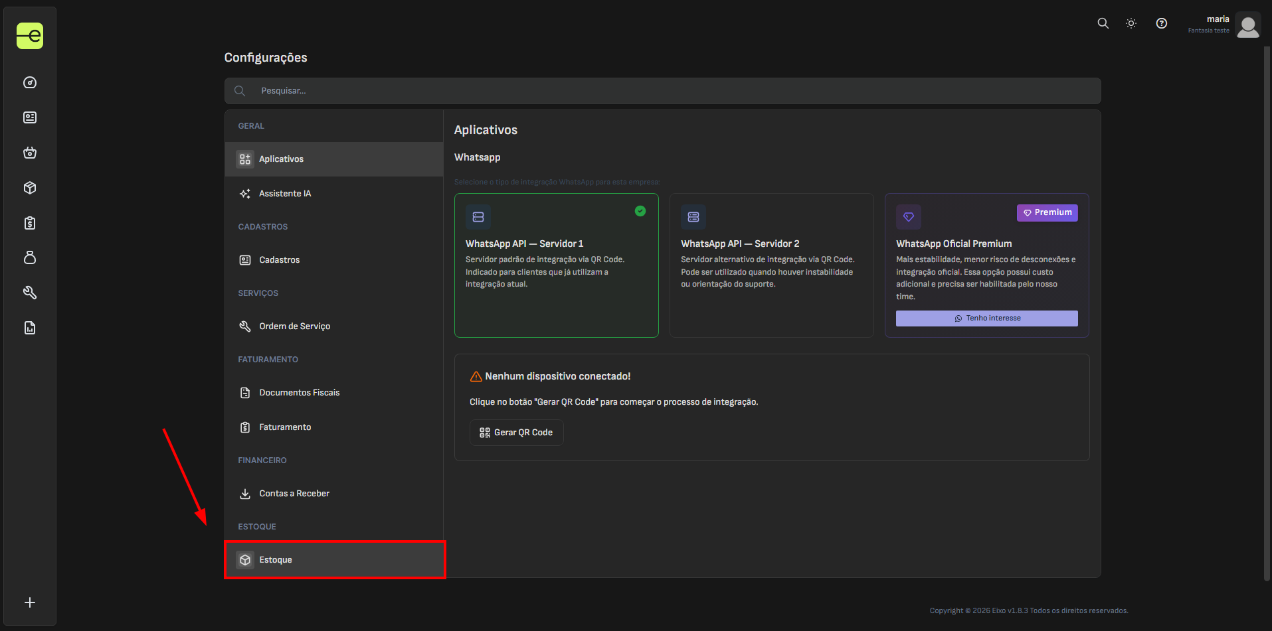
Task: Click the Premium badge
Action: [x=1047, y=213]
